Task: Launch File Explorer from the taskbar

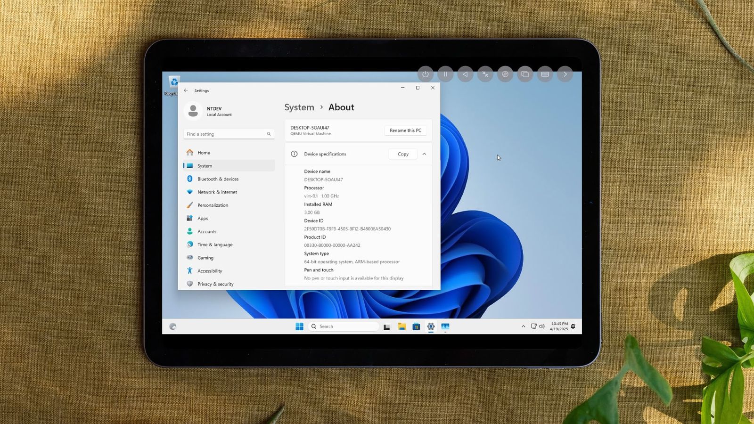Action: point(402,326)
